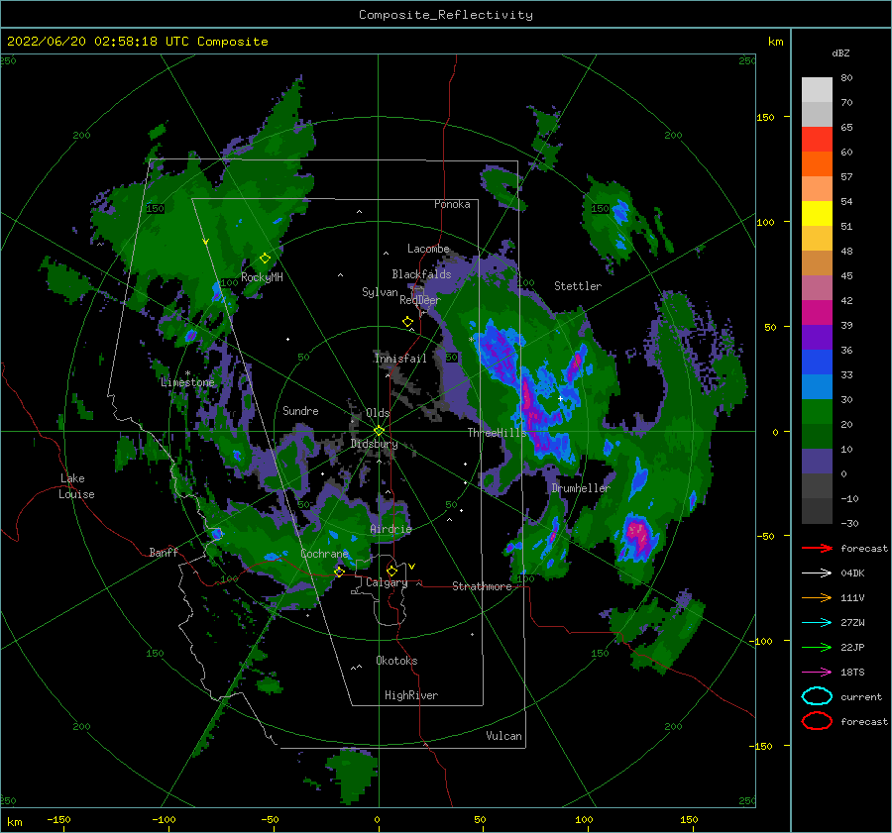The width and height of the screenshot is (892, 833).
Task: Click the HighRiver label
Action: (411, 695)
